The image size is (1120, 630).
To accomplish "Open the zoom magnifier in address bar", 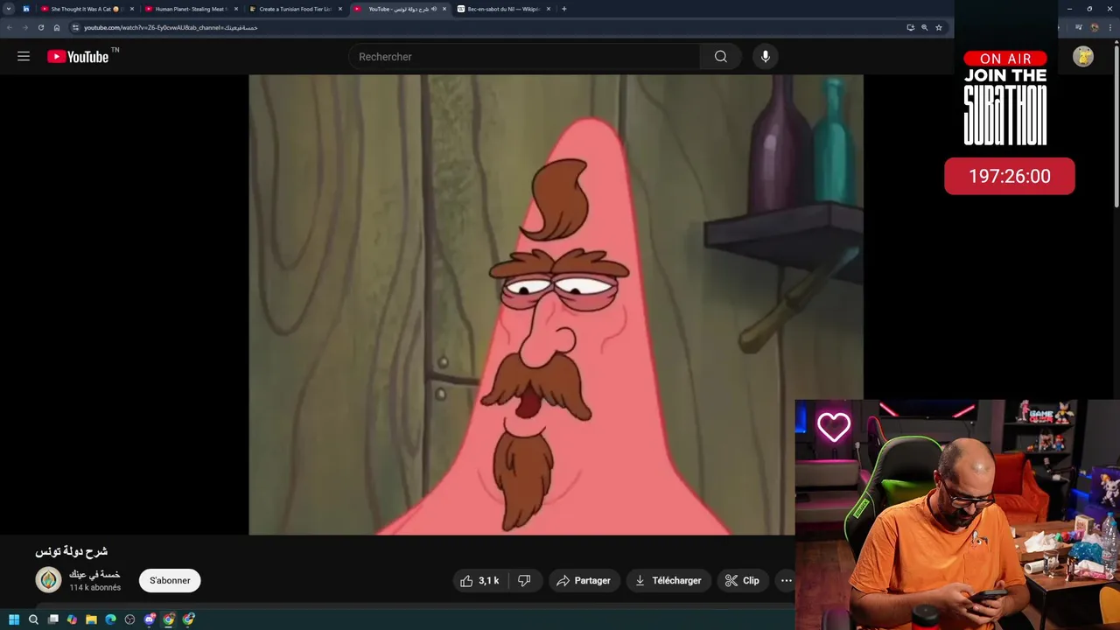I will click(x=924, y=27).
